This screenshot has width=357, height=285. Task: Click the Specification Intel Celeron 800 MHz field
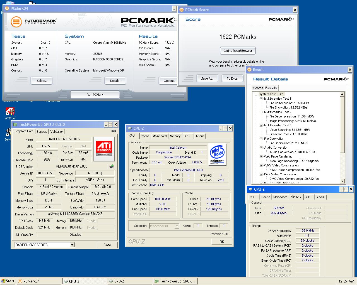tap(189, 170)
